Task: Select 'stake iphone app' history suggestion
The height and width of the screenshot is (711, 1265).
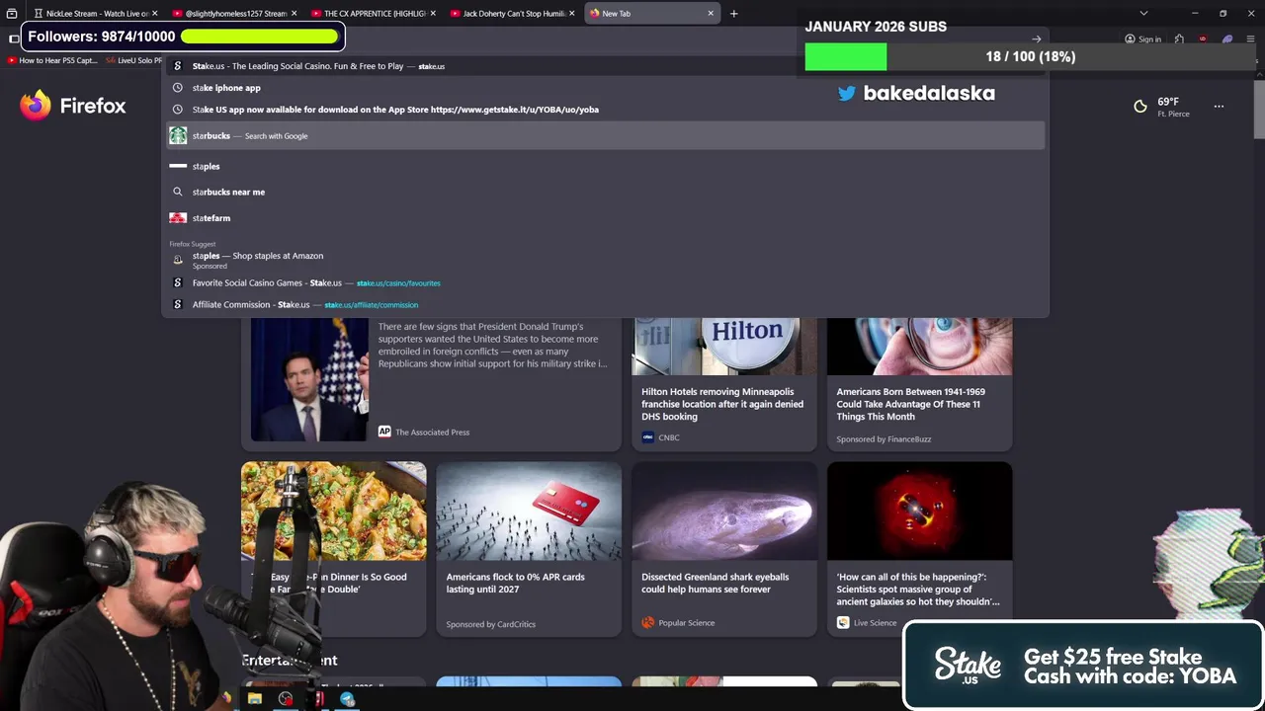Action: pos(605,88)
